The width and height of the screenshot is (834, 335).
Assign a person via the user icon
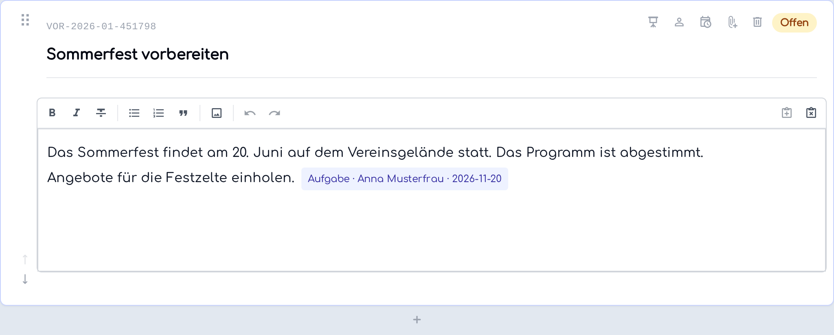[679, 22]
